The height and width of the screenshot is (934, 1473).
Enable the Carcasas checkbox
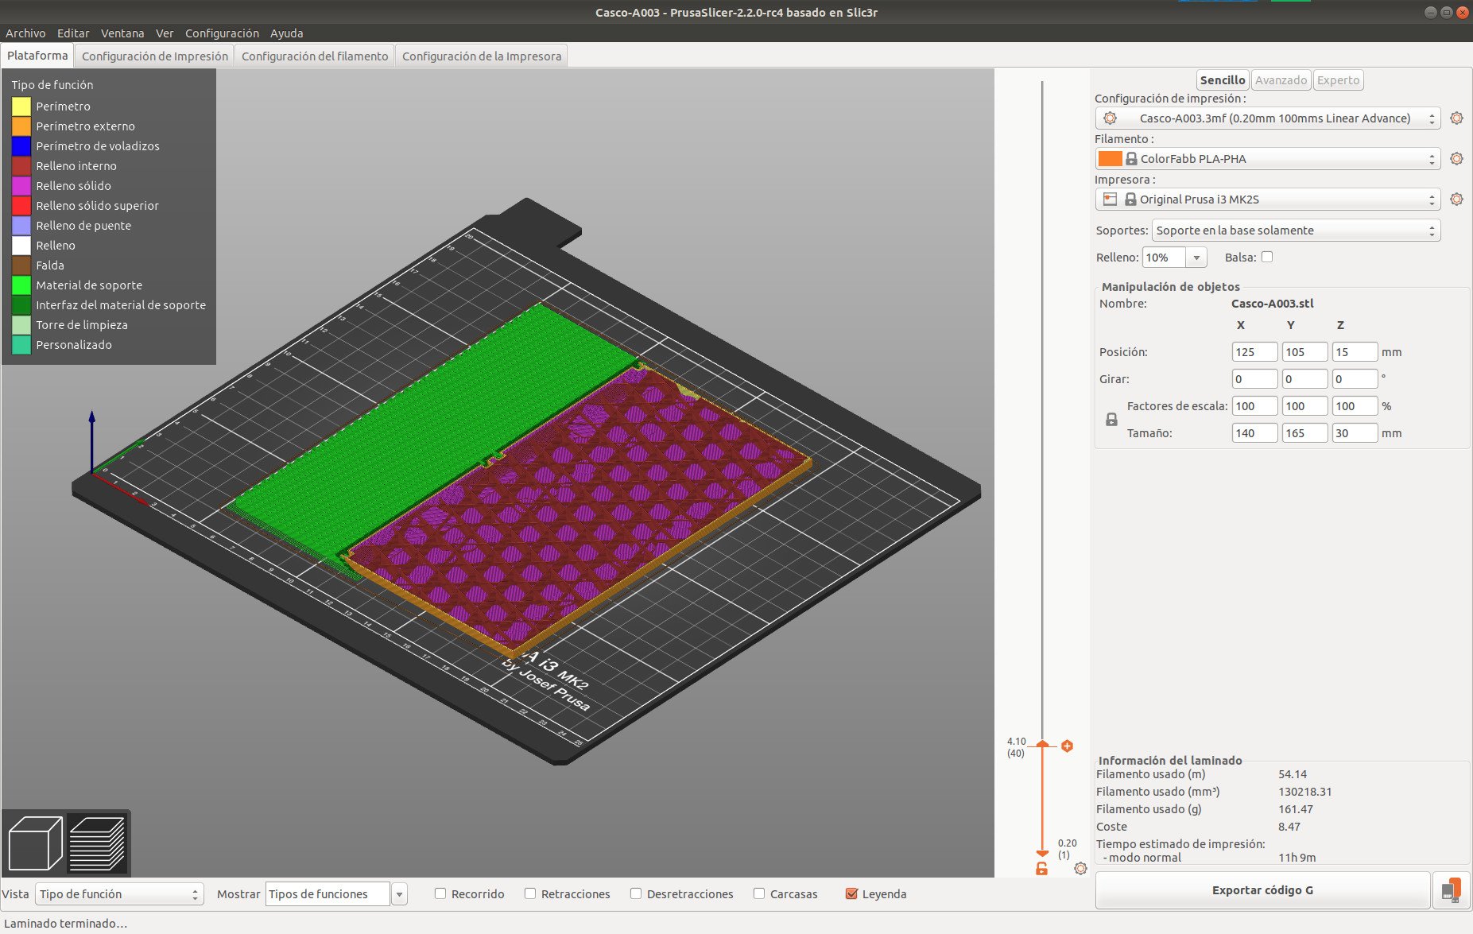tap(759, 893)
